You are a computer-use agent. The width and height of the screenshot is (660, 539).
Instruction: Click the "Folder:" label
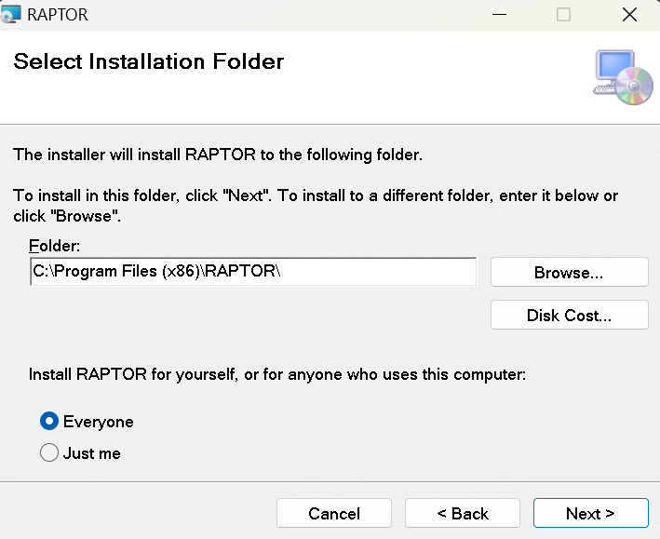(x=54, y=246)
